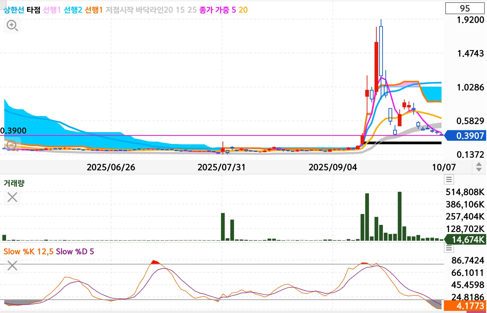Click the Slow %D 5 label
Viewport: 487px width, 313px height.
75,251
